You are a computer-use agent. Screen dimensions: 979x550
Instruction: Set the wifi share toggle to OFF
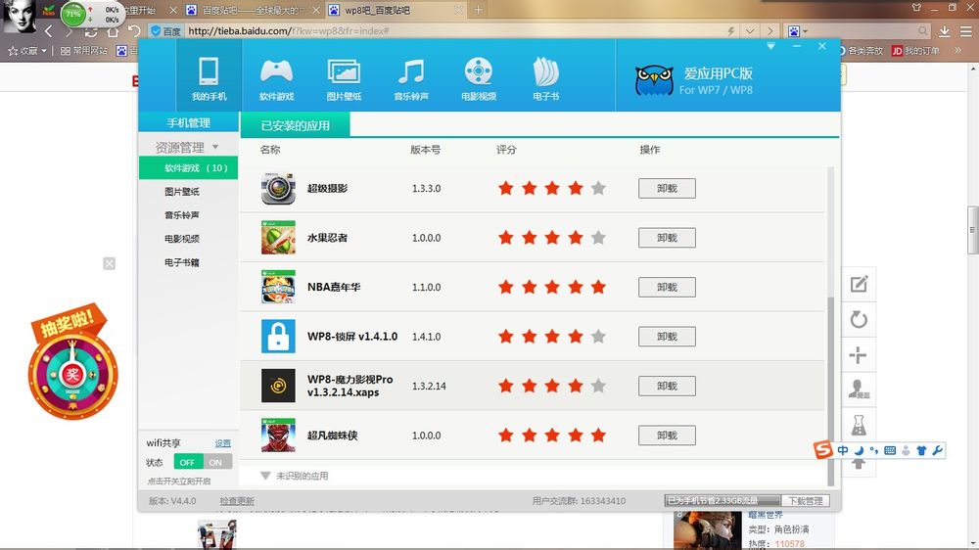[x=187, y=462]
